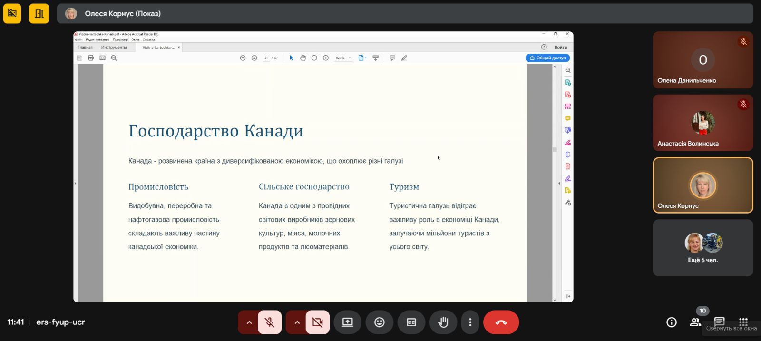Start presenting your screen

point(348,322)
